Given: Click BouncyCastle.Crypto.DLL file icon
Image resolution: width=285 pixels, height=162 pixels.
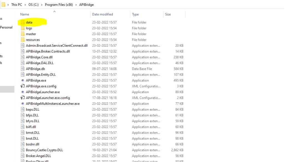Looking at the screenshot, I should (x=22, y=150).
